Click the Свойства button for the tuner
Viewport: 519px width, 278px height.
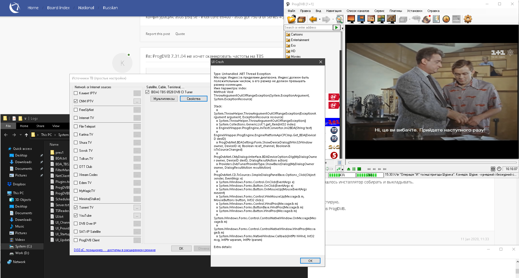coord(194,99)
